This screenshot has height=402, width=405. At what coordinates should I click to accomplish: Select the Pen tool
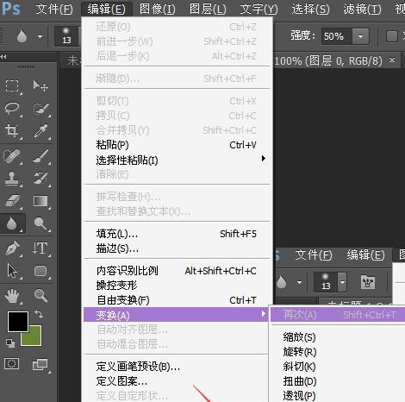(x=12, y=248)
